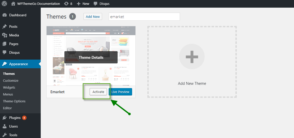Click the Dashboard gauge icon
The height and width of the screenshot is (138, 294).
(x=5, y=15)
